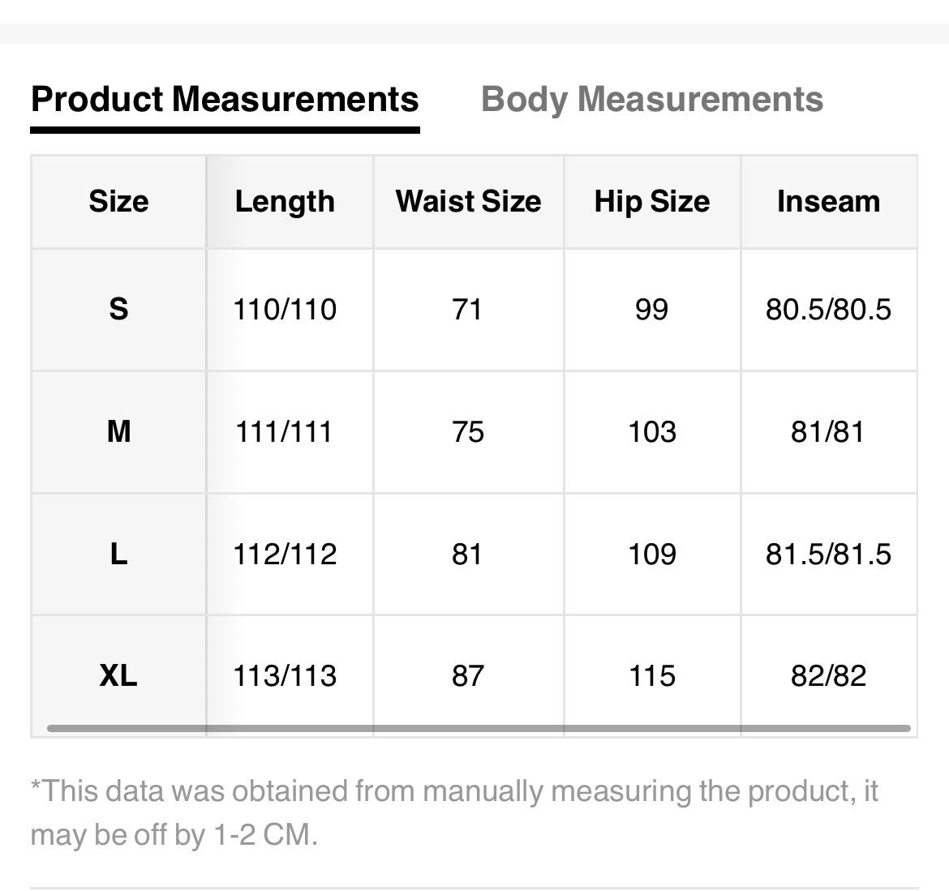Image resolution: width=949 pixels, height=891 pixels.
Task: Click the hip value 115 cell
Action: pos(651,675)
